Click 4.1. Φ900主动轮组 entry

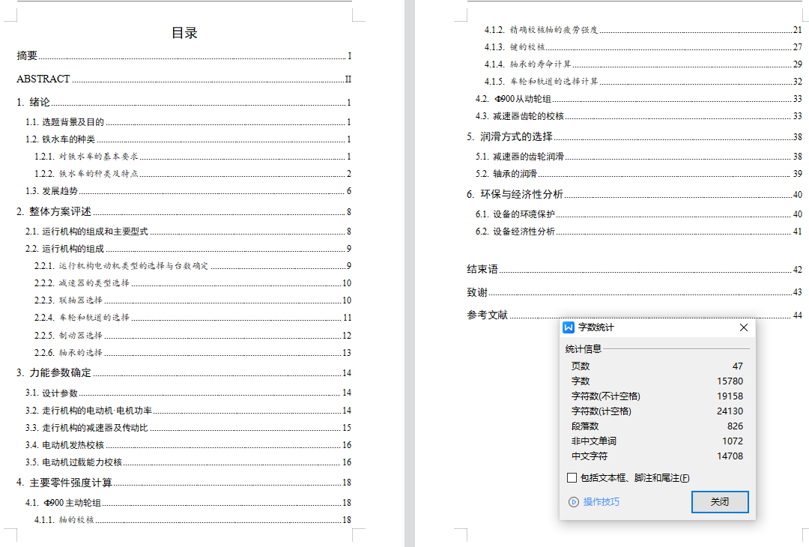click(x=188, y=503)
